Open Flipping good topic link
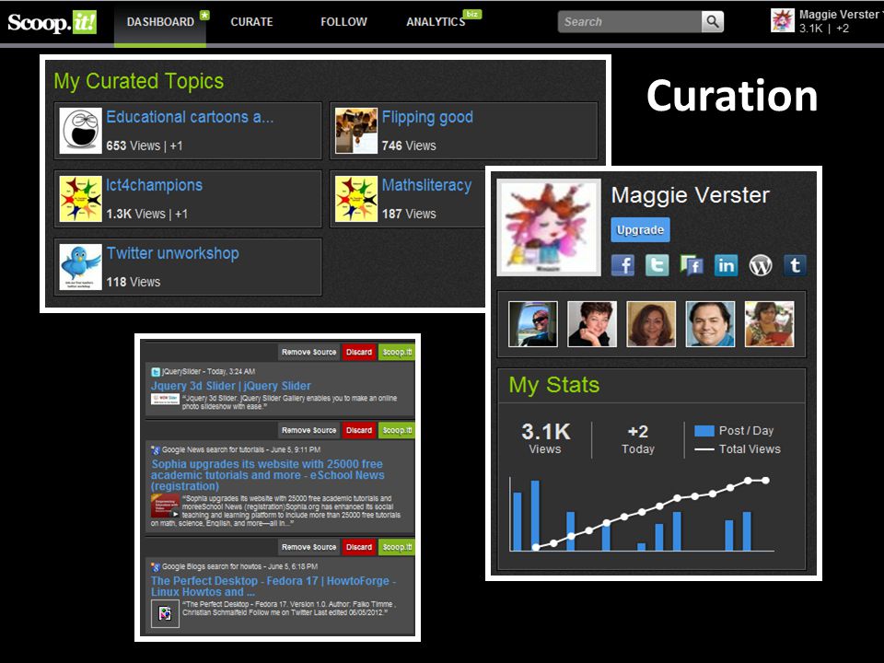Image resolution: width=884 pixels, height=663 pixels. tap(427, 117)
